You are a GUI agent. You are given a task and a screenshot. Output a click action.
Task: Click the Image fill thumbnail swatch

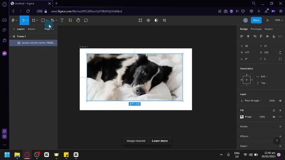(242, 117)
